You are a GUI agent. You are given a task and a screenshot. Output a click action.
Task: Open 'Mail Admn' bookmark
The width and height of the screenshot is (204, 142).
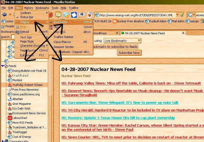pos(177,21)
